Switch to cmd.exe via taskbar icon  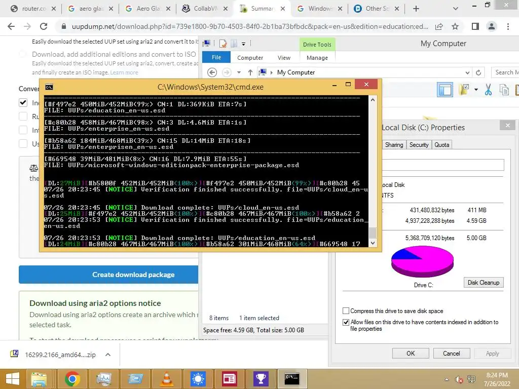[292, 379]
